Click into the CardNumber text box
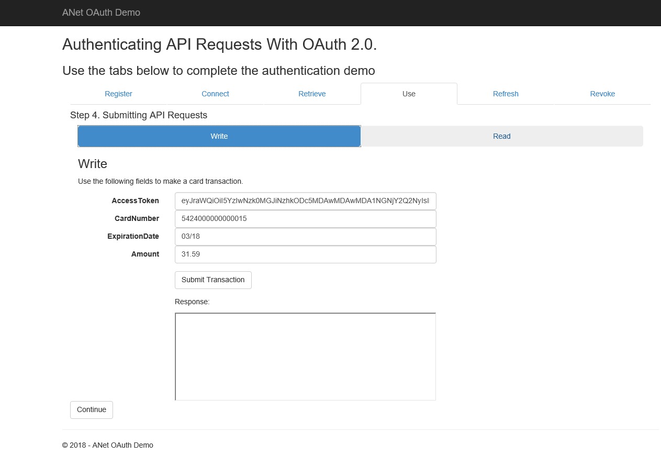 point(305,219)
